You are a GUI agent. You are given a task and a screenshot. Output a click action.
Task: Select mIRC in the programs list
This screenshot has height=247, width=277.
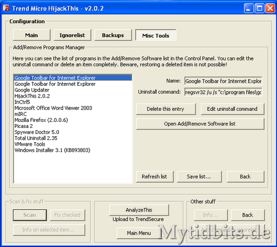73,114
